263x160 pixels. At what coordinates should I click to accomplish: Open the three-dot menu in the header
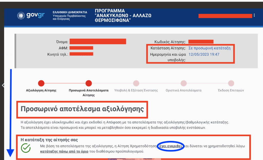254,15
